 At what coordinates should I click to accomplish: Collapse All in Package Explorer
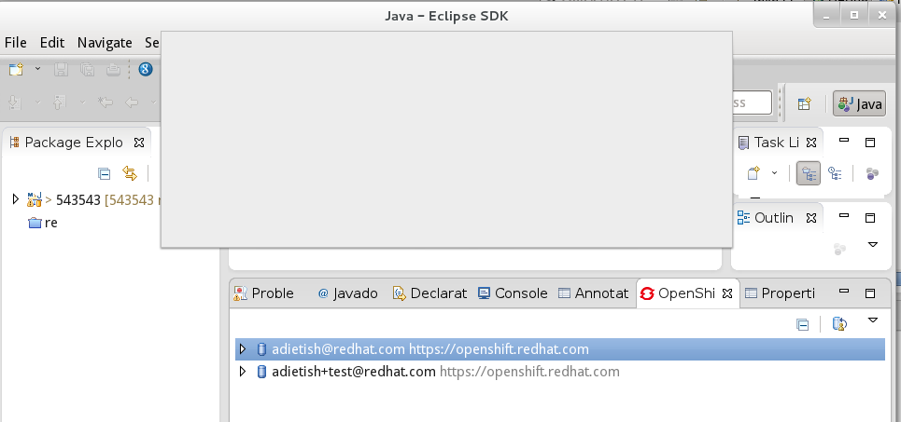104,173
